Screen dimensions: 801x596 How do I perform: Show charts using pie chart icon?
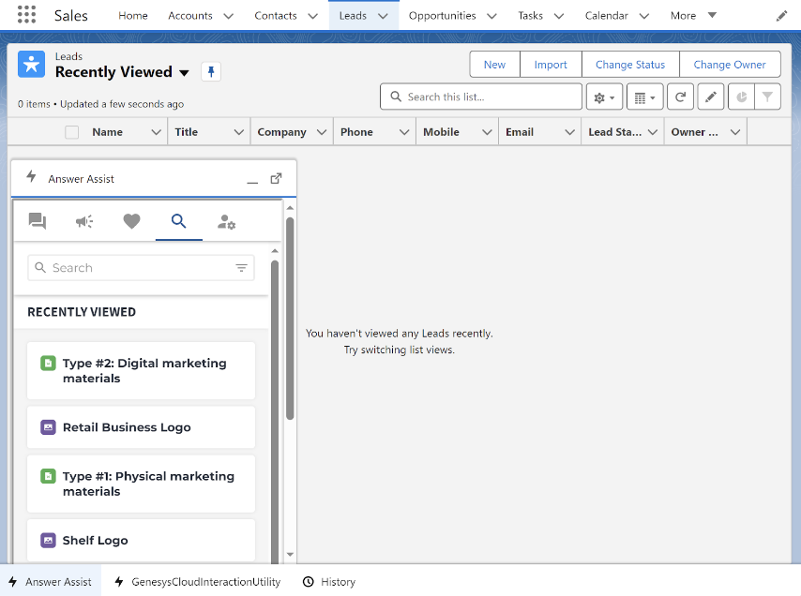tap(741, 97)
